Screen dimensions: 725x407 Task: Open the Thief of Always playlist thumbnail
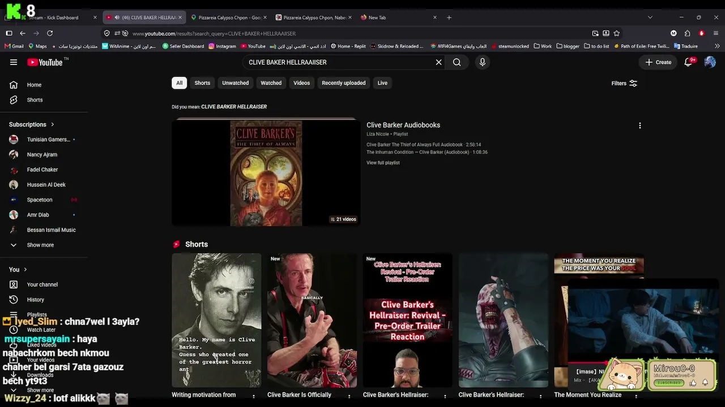(266, 172)
